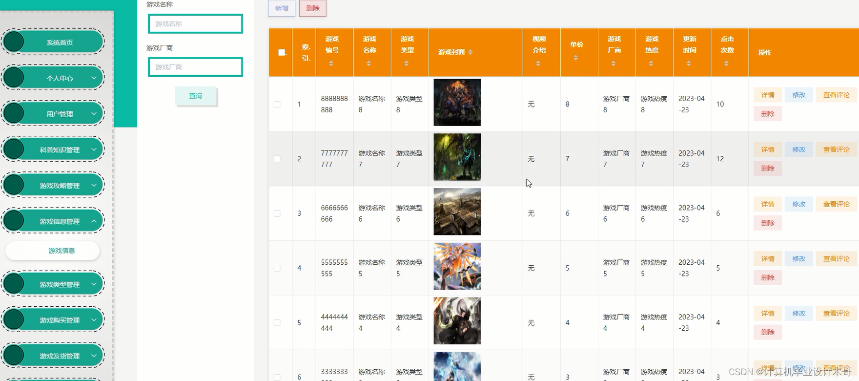Click the 新增 button
859x381 pixels.
pyautogui.click(x=282, y=8)
